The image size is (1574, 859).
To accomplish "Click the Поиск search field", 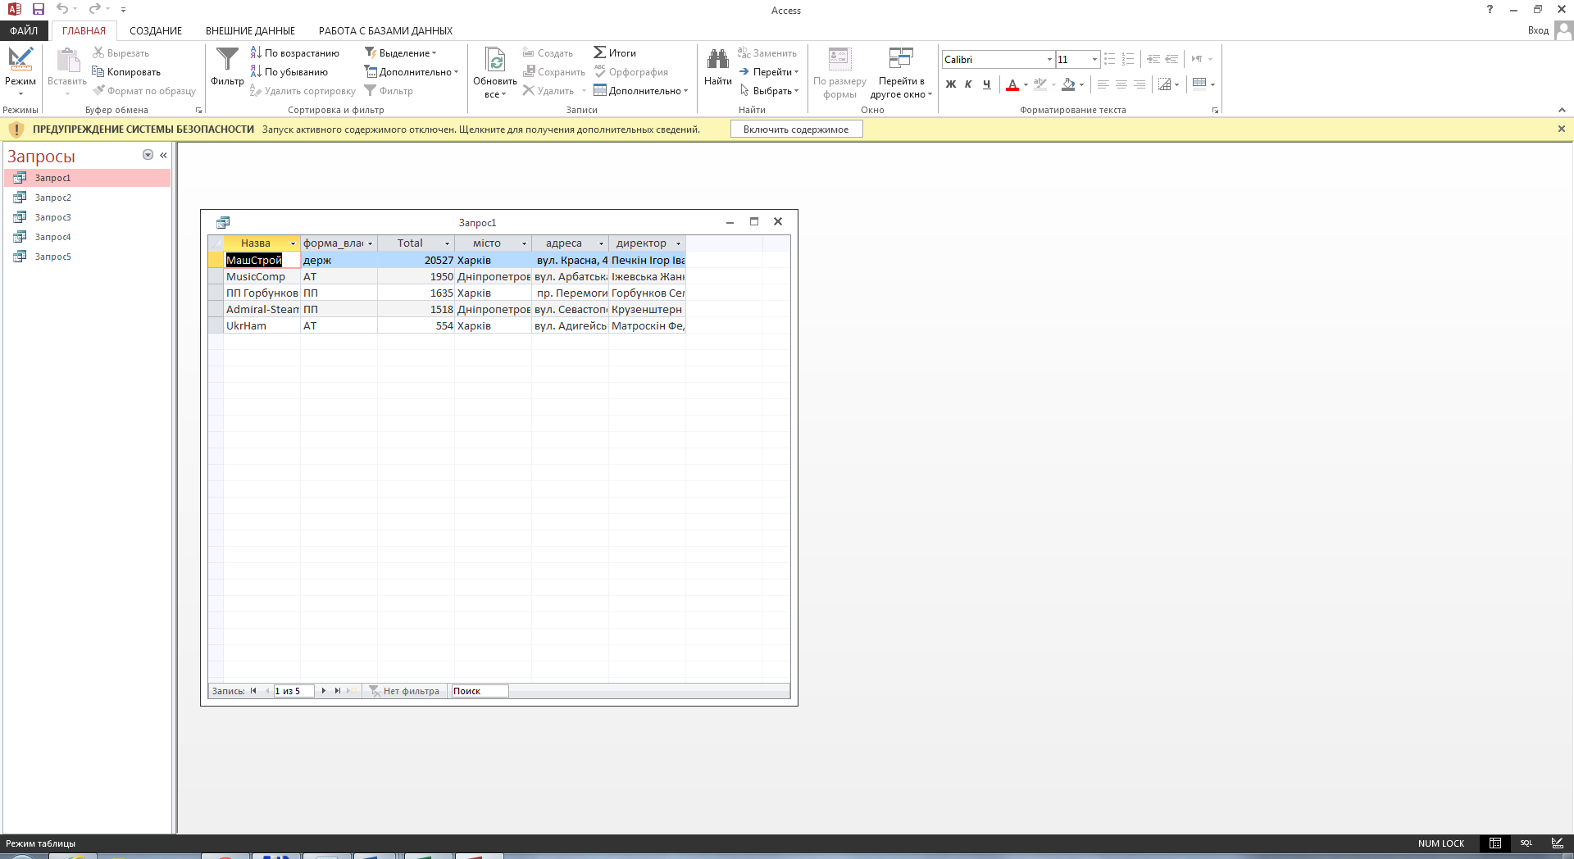I will click(x=480, y=691).
